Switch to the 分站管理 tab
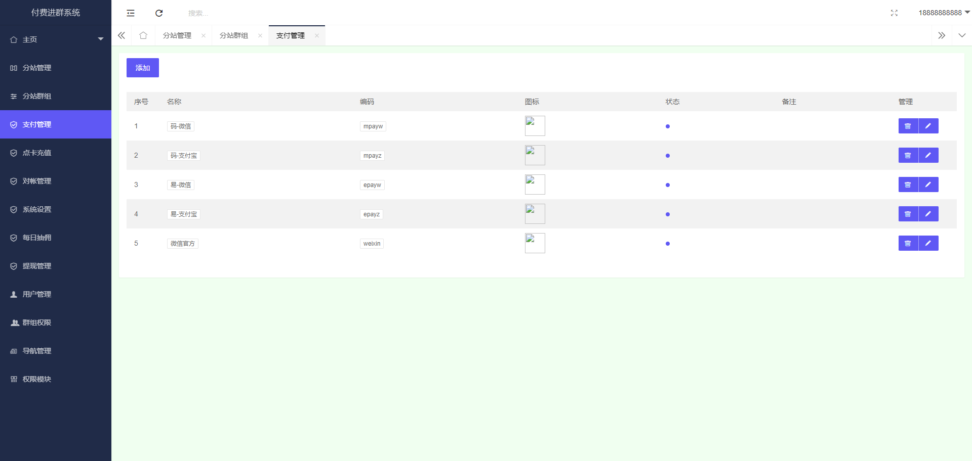 (x=177, y=35)
